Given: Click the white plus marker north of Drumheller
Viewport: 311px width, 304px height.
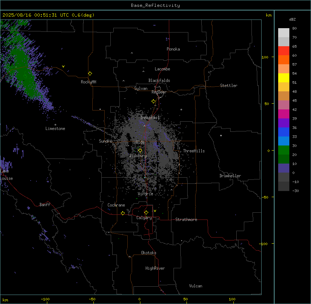Looking at the screenshot, I should [221, 135].
